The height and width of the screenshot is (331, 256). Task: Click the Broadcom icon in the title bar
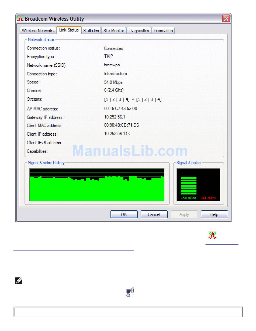pyautogui.click(x=20, y=19)
